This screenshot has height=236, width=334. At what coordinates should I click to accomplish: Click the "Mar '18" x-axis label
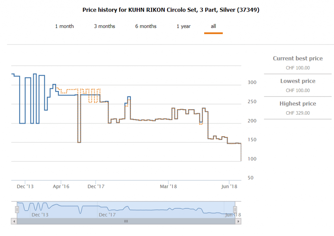168,187
